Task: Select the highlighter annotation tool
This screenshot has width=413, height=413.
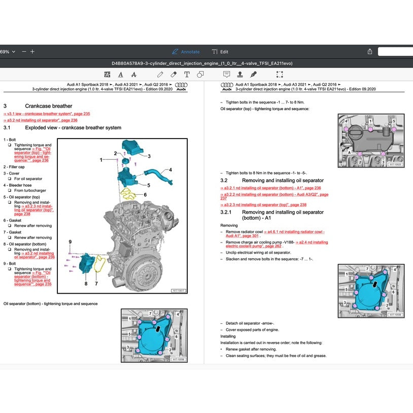Action: 108,74
